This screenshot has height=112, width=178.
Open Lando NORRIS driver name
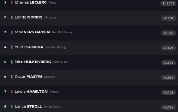(28, 17)
